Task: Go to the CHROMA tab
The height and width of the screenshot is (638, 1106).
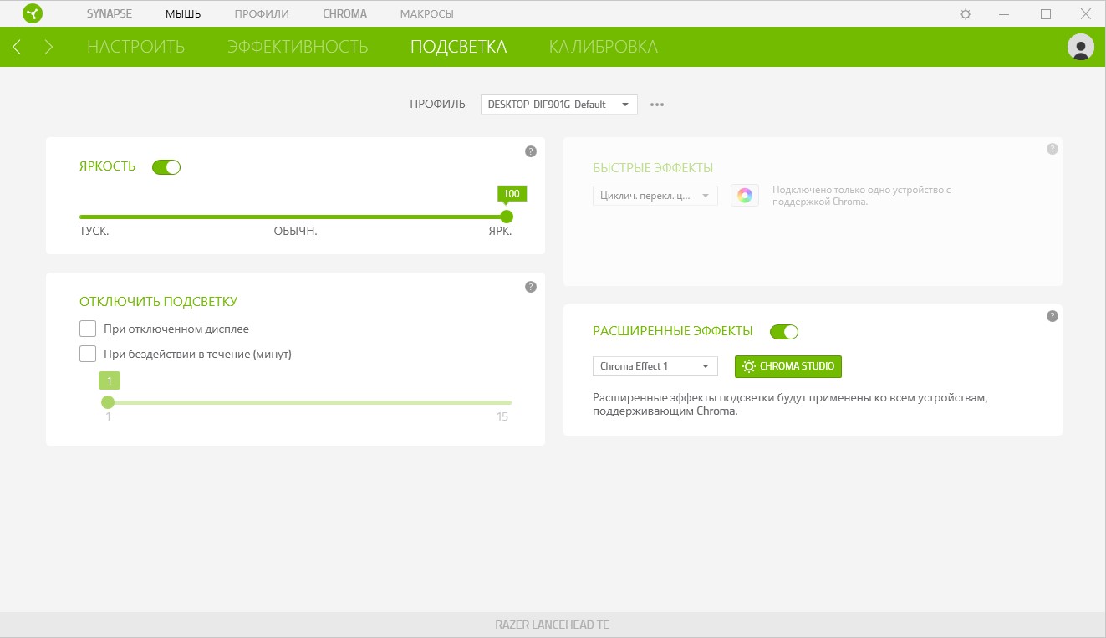Action: (x=344, y=13)
